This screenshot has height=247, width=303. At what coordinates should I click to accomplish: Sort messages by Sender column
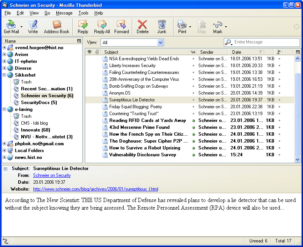pos(213,52)
